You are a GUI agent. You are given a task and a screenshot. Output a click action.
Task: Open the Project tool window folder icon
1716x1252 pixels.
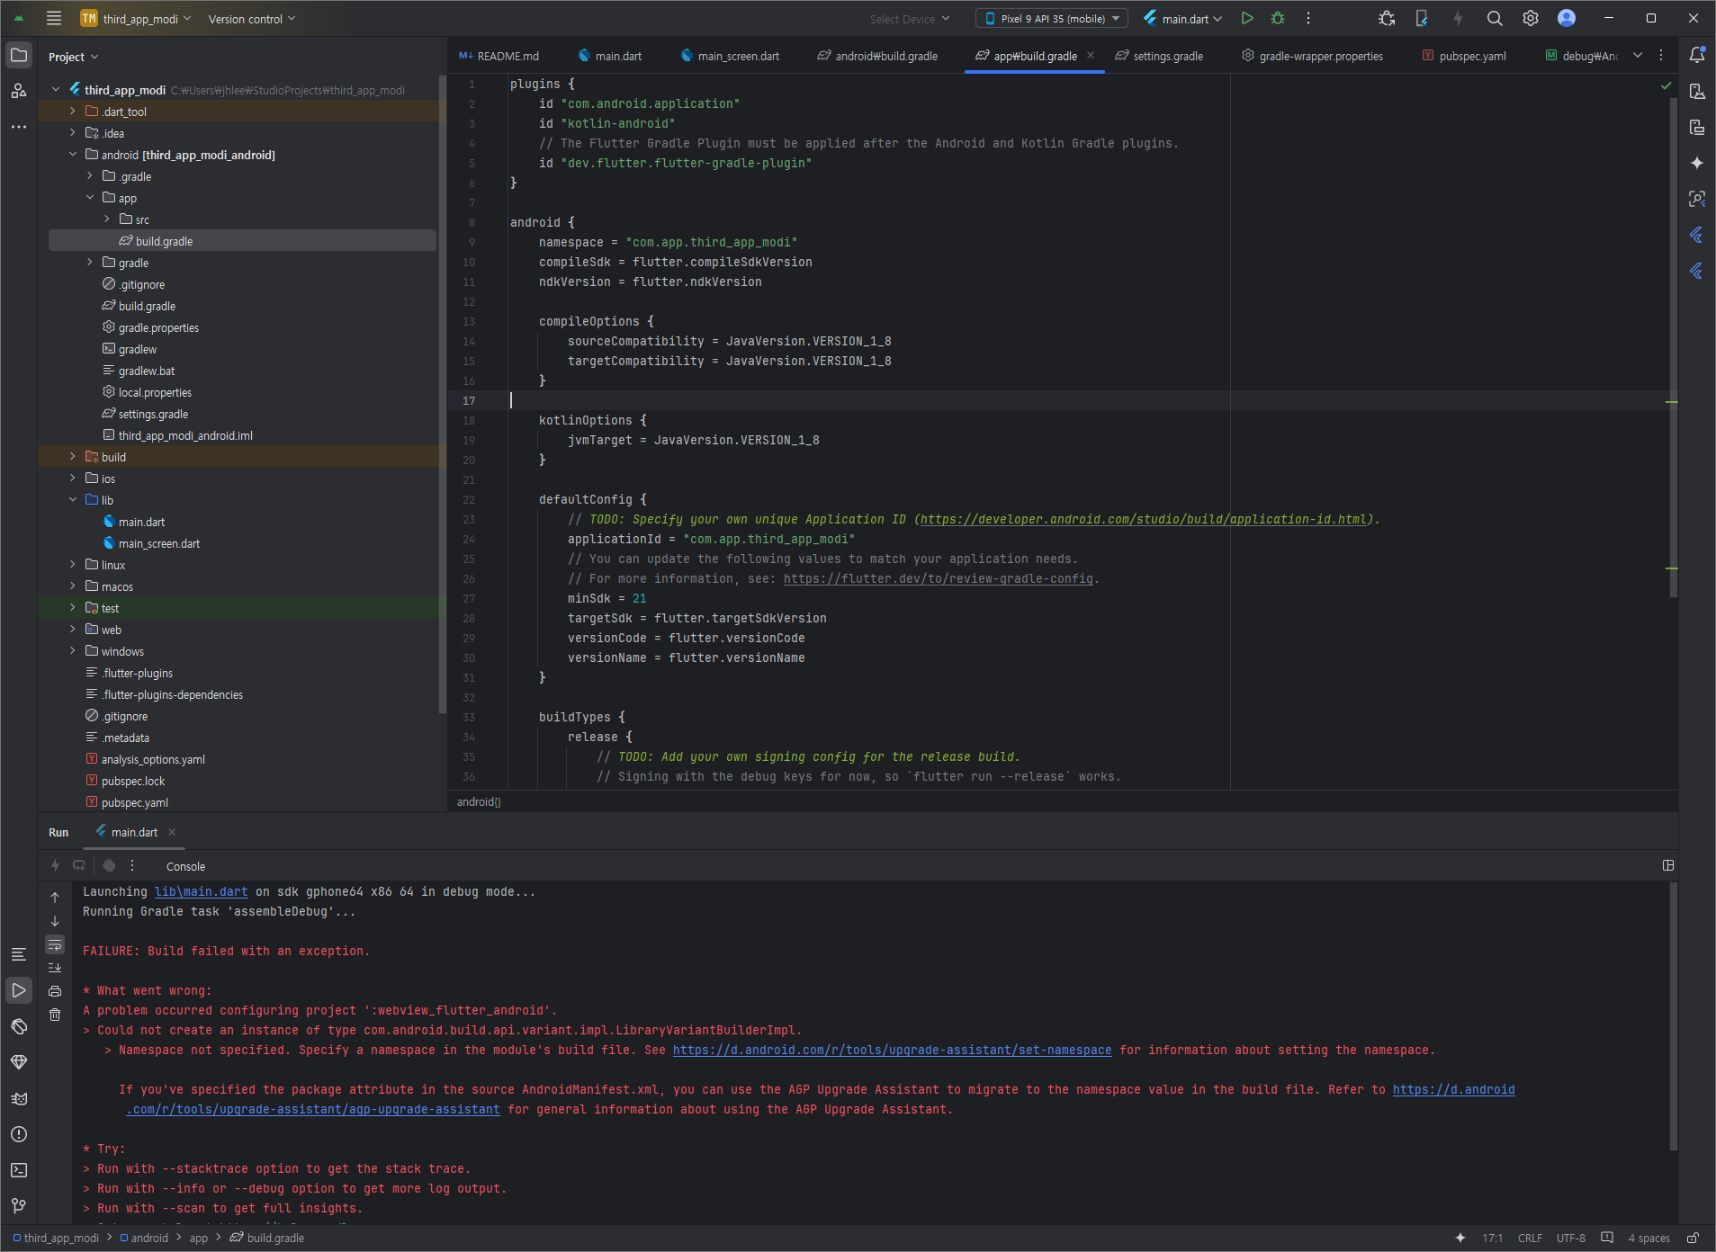tap(19, 55)
